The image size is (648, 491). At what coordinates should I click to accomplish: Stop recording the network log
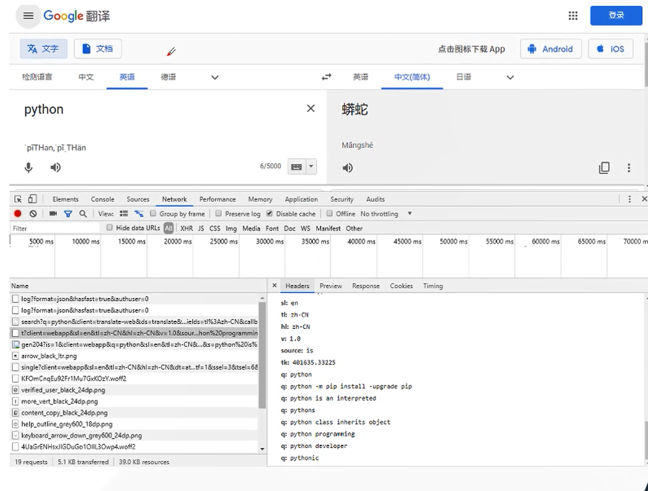click(x=18, y=214)
